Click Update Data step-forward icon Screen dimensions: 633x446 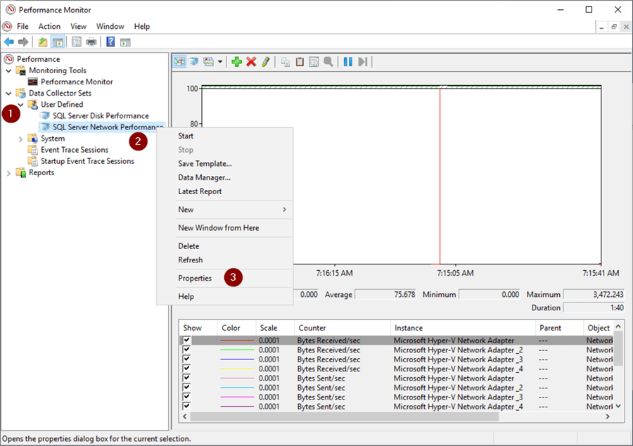(362, 62)
